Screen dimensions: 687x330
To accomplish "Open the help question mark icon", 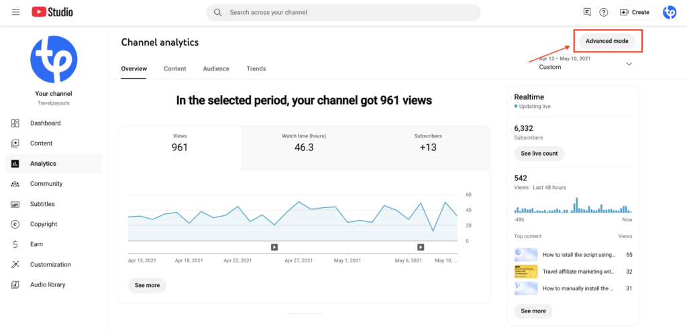I will [x=603, y=12].
